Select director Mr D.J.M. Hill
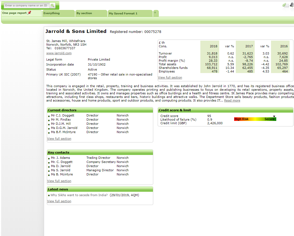This screenshot has width=294, height=236. (x=61, y=124)
